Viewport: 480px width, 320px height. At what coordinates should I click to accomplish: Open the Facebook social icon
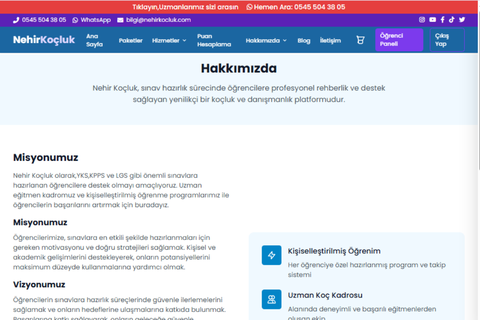click(442, 20)
